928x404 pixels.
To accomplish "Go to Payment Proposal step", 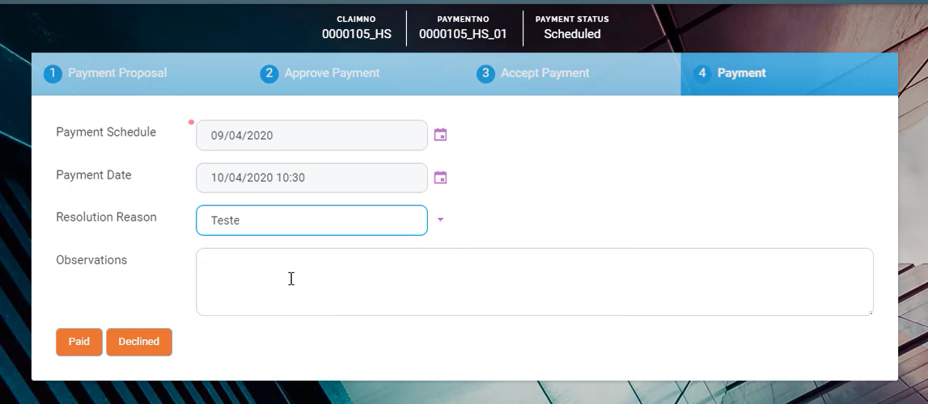I will (140, 74).
